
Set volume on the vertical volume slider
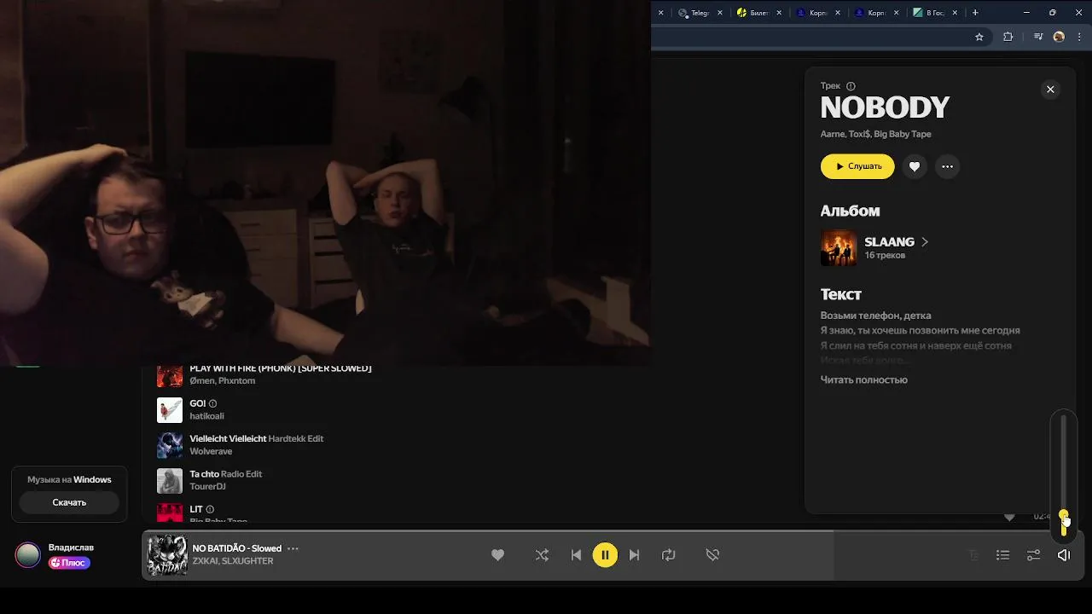(x=1064, y=475)
